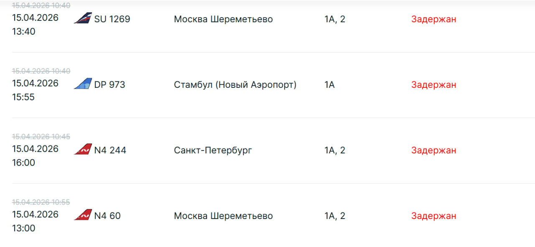Click Задержан status of flight N4 244
535x247 pixels.
click(x=433, y=150)
